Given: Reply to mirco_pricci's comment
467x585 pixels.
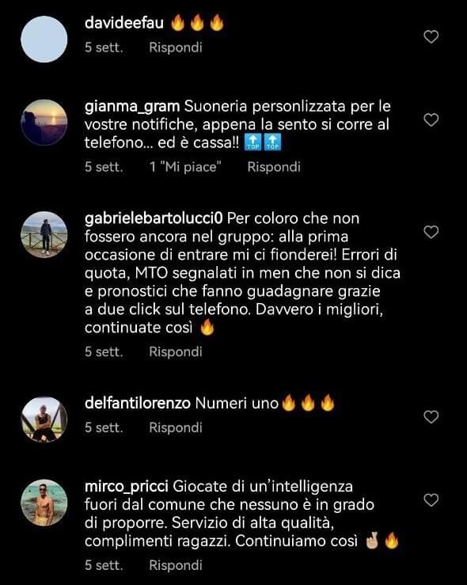Looking at the screenshot, I should 176,565.
